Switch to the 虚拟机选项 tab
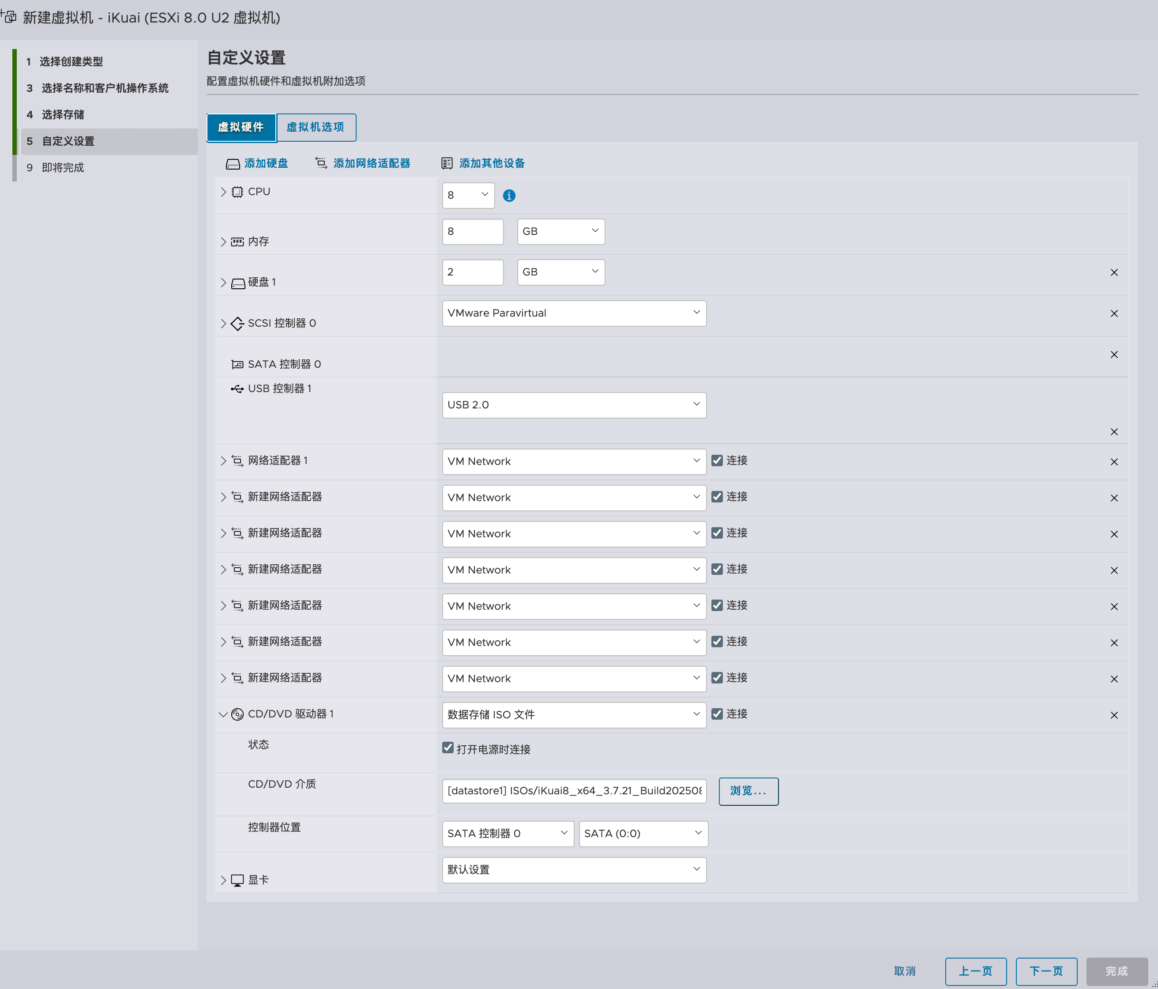Screen dimensions: 1158x989 [316, 128]
